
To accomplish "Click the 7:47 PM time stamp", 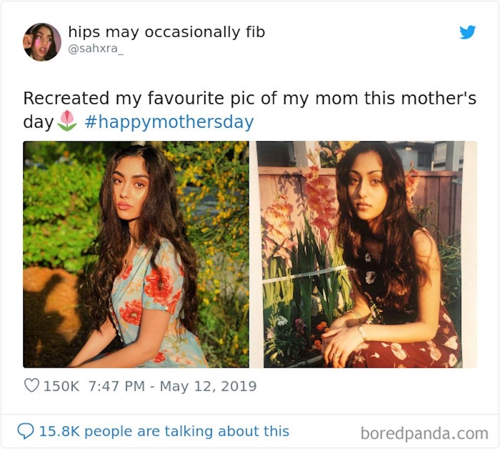I will coord(117,386).
